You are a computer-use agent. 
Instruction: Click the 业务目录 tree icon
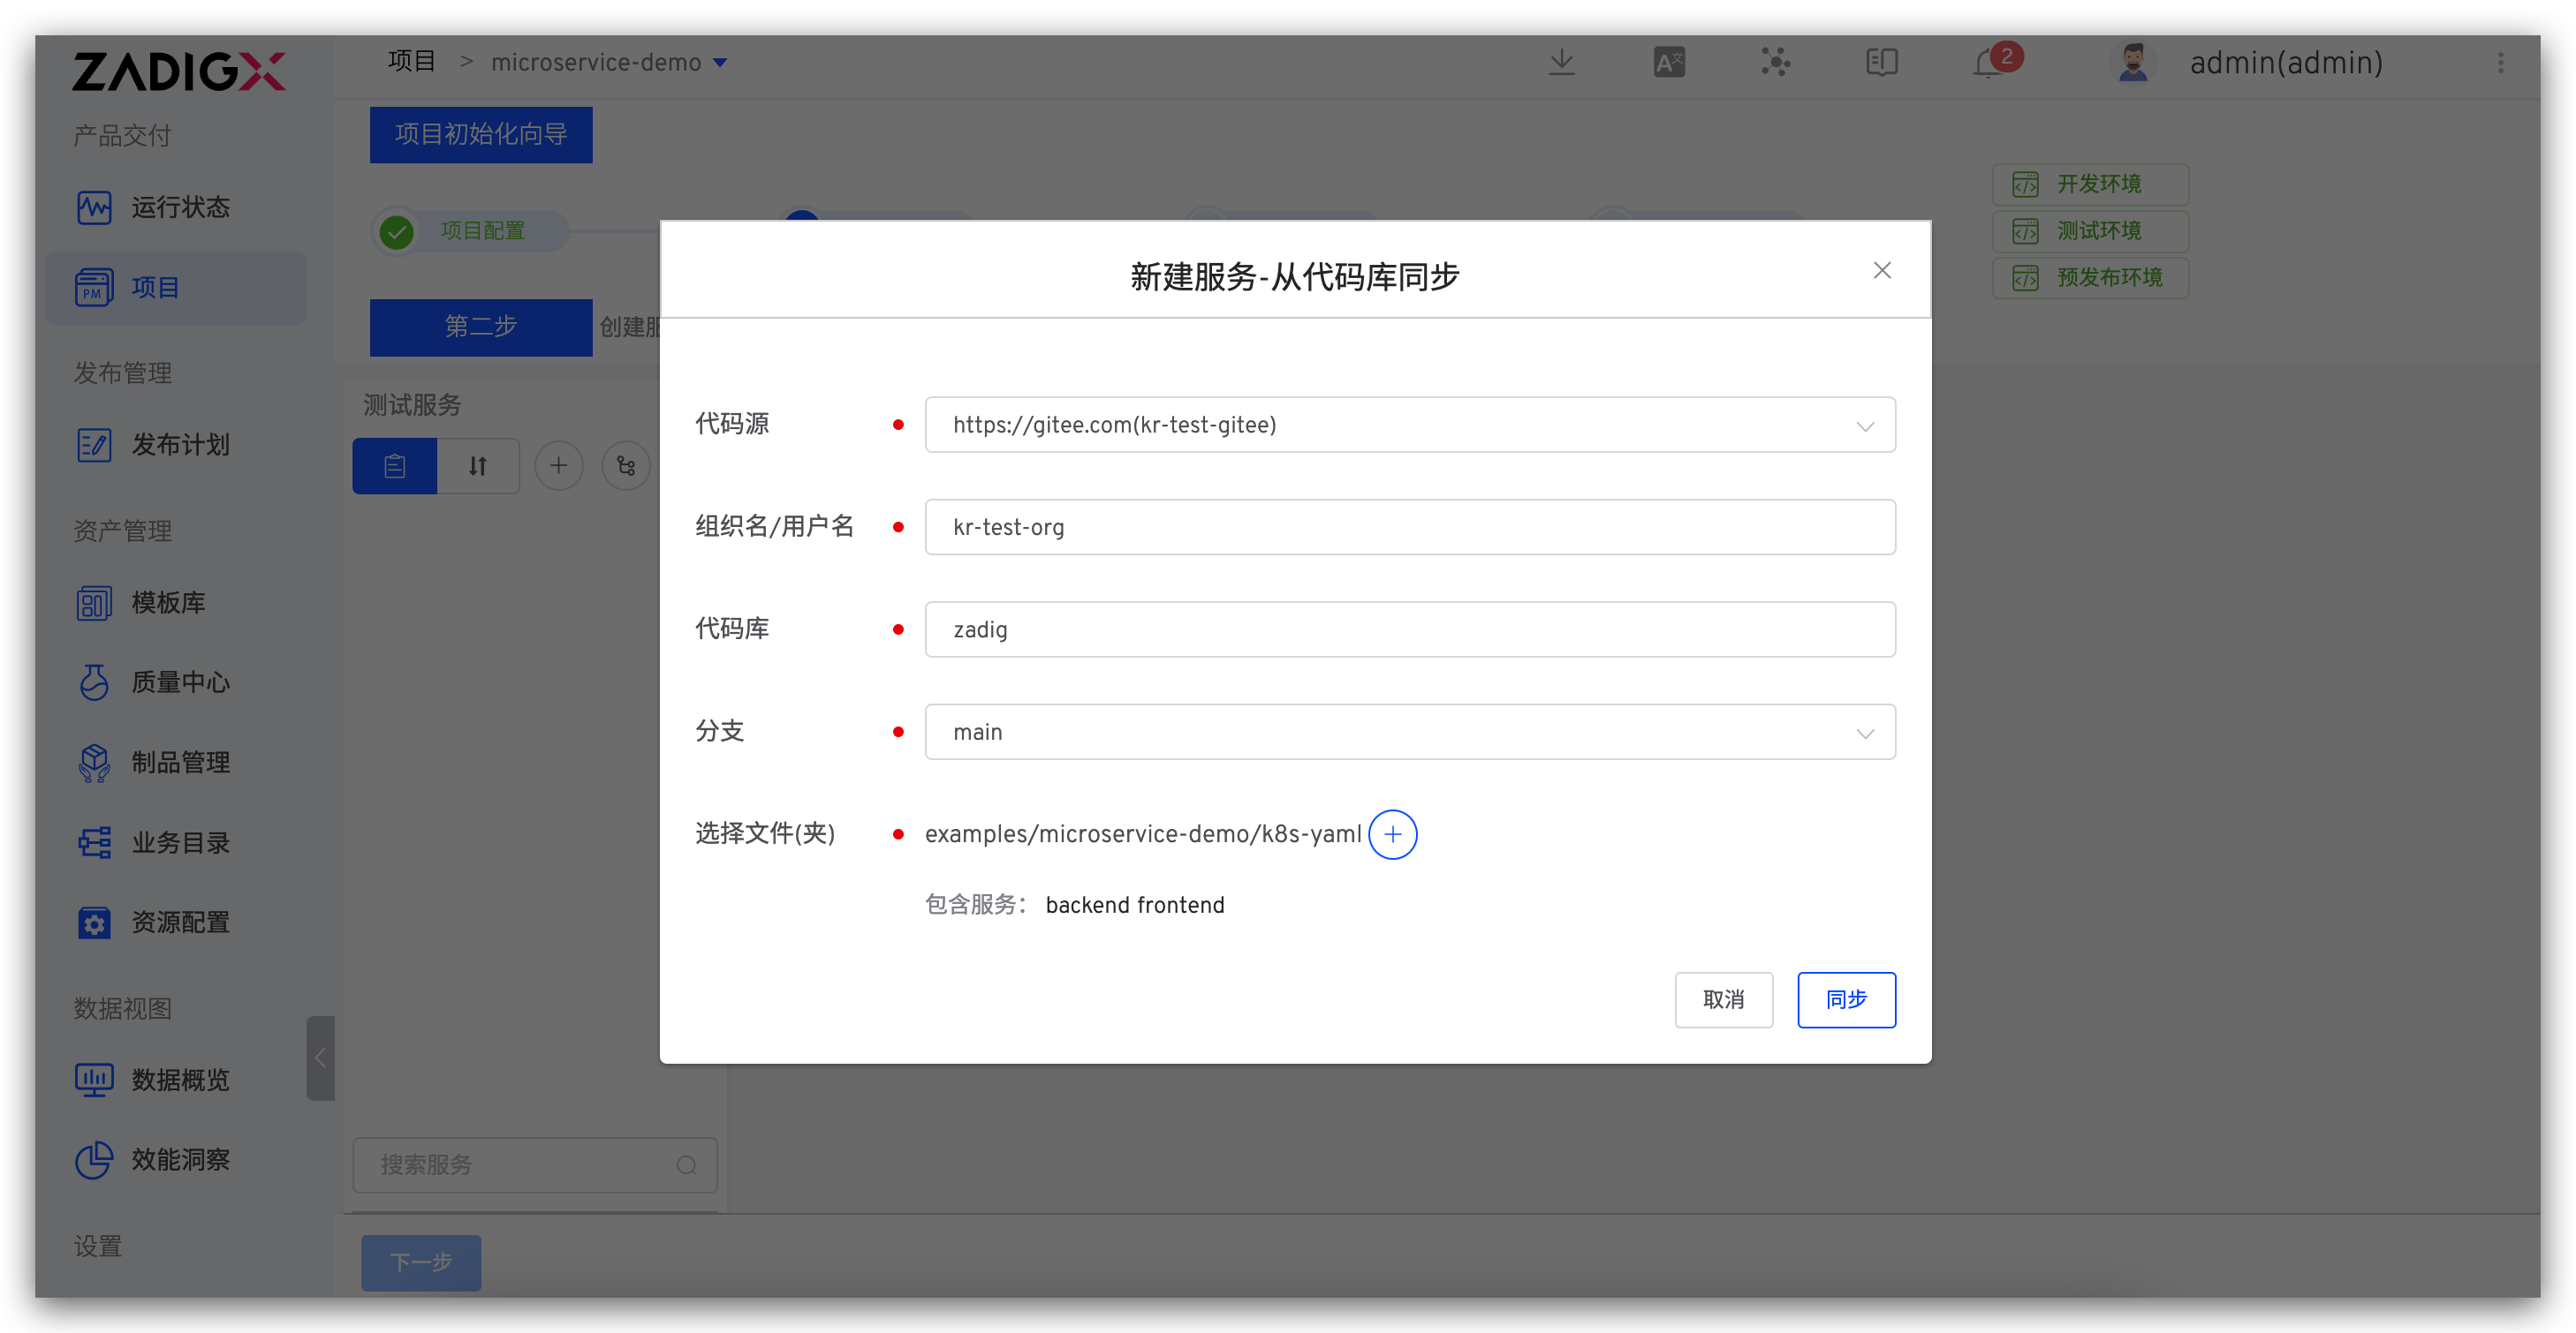tap(94, 842)
